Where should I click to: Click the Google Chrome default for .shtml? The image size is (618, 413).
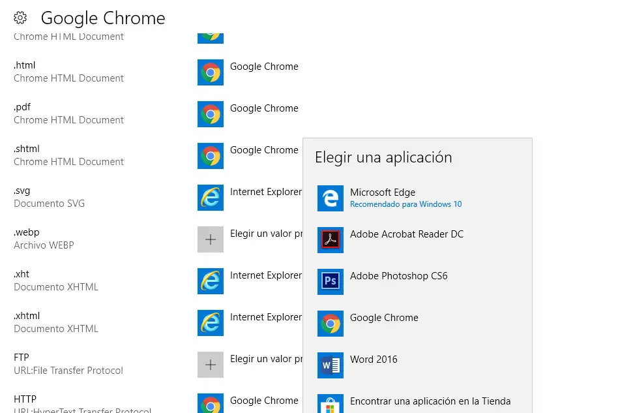tap(264, 150)
